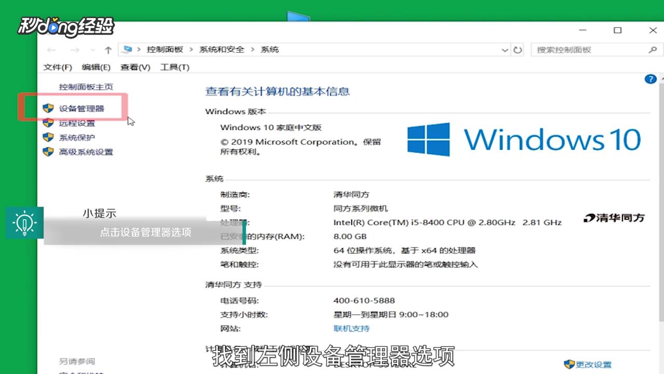Open the 联机支持 website link
Image resolution: width=664 pixels, height=374 pixels.
coord(352,328)
